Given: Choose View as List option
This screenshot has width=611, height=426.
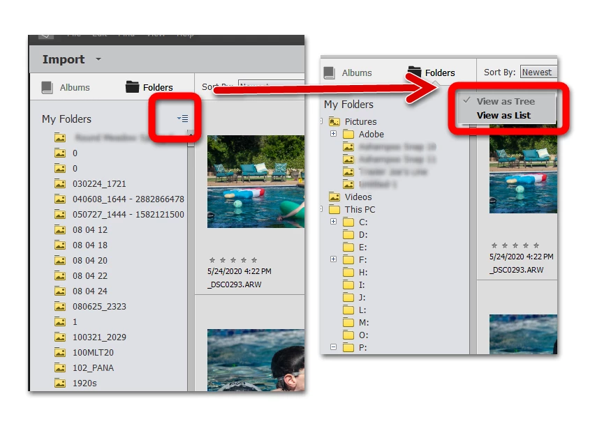Looking at the screenshot, I should point(506,116).
